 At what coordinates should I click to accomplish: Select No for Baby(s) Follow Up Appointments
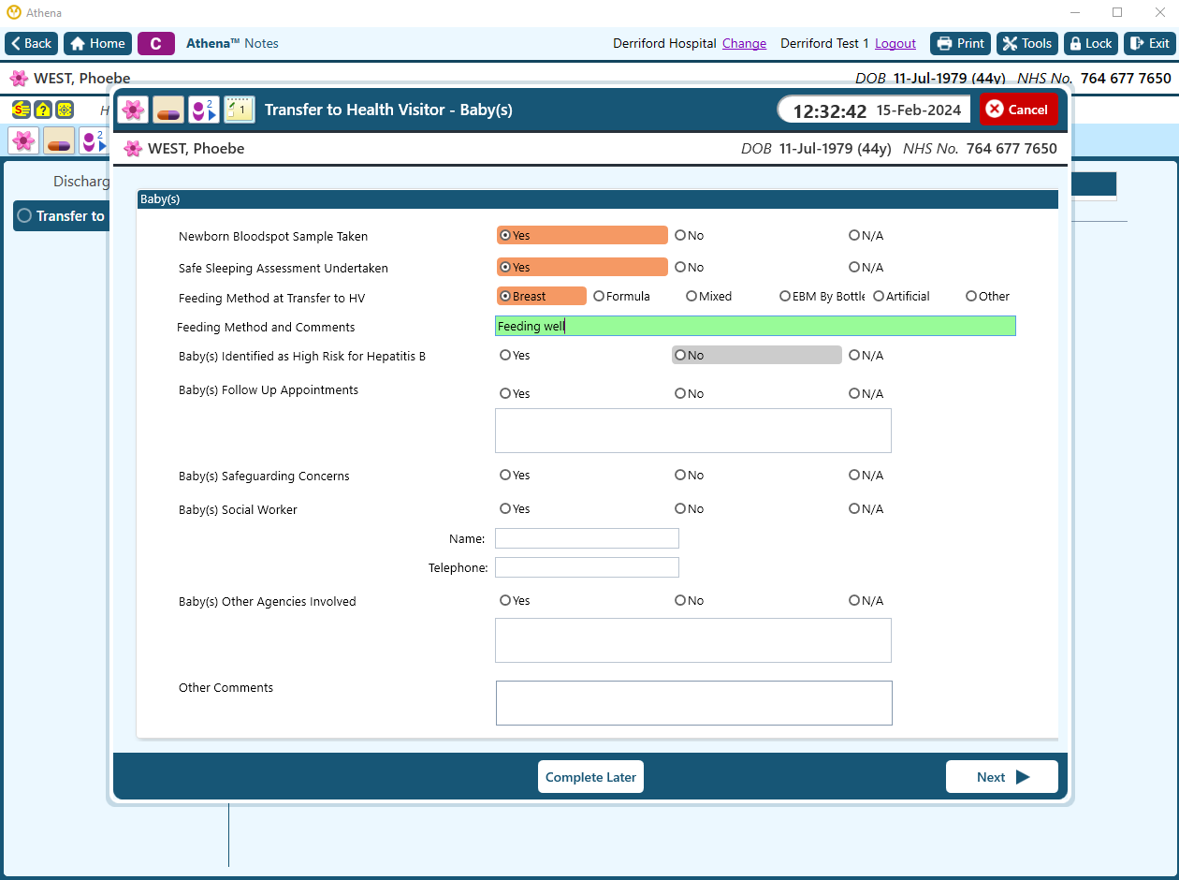690,394
